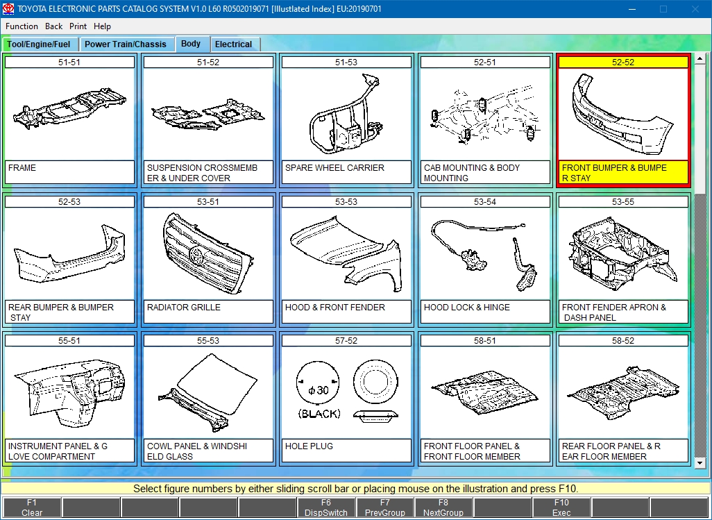
Task: Click the figure number label 51-51
Action: [x=69, y=62]
